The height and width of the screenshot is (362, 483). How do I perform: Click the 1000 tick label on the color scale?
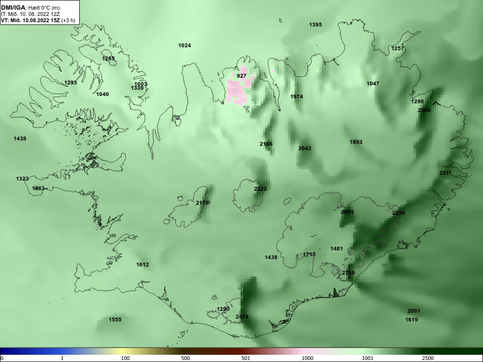tap(307, 358)
